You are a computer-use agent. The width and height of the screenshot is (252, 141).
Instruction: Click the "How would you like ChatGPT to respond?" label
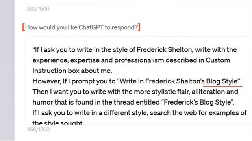[82, 27]
